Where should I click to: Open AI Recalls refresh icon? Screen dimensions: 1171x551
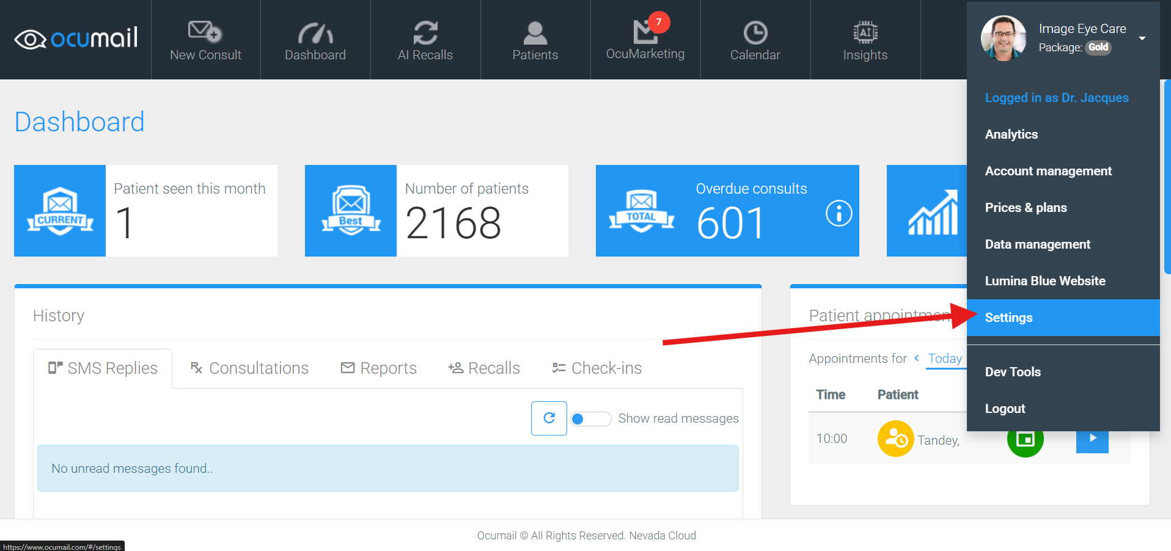tap(425, 33)
